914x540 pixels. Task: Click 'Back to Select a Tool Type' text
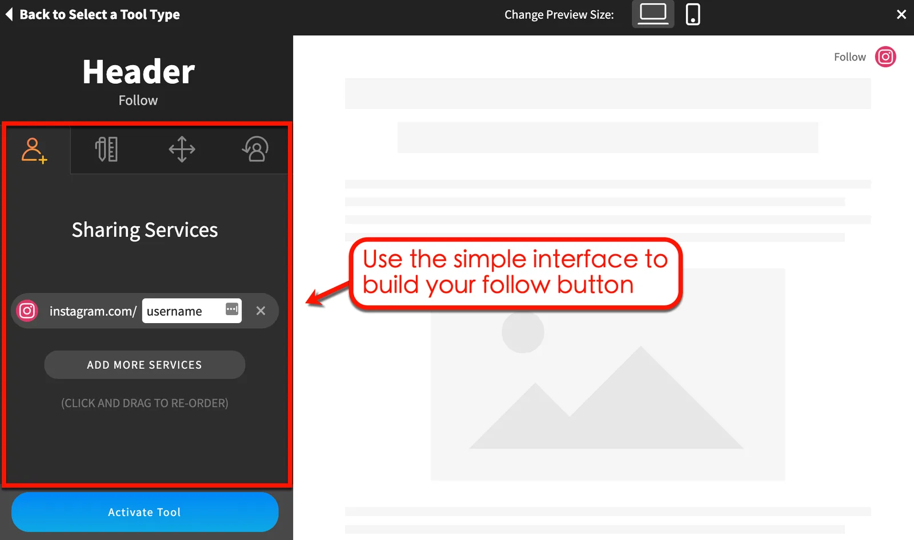point(99,14)
